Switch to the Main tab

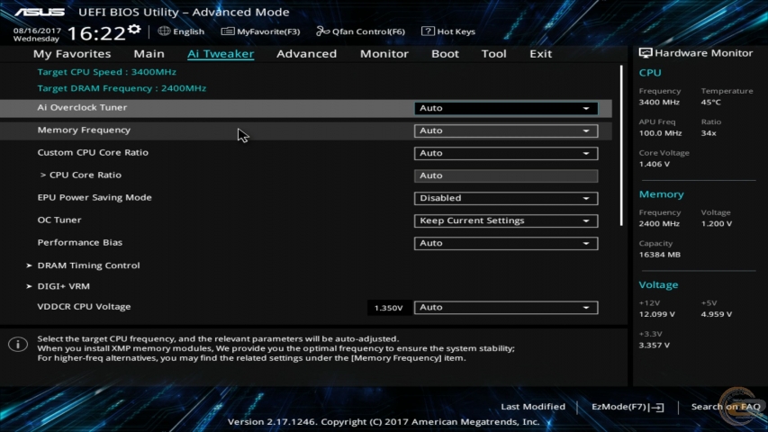click(149, 54)
